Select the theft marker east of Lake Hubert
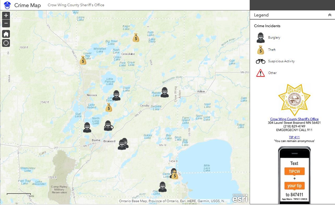Screen dimensions: 335x205 coord(109,107)
